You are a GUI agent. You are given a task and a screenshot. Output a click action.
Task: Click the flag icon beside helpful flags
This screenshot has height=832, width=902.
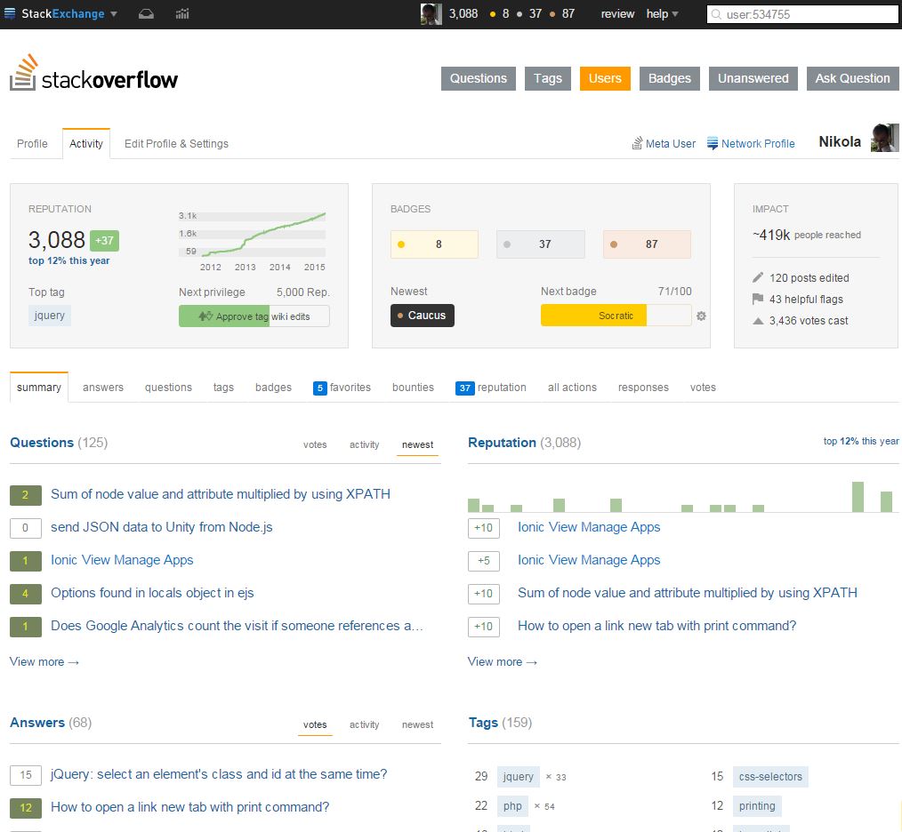[x=758, y=299]
